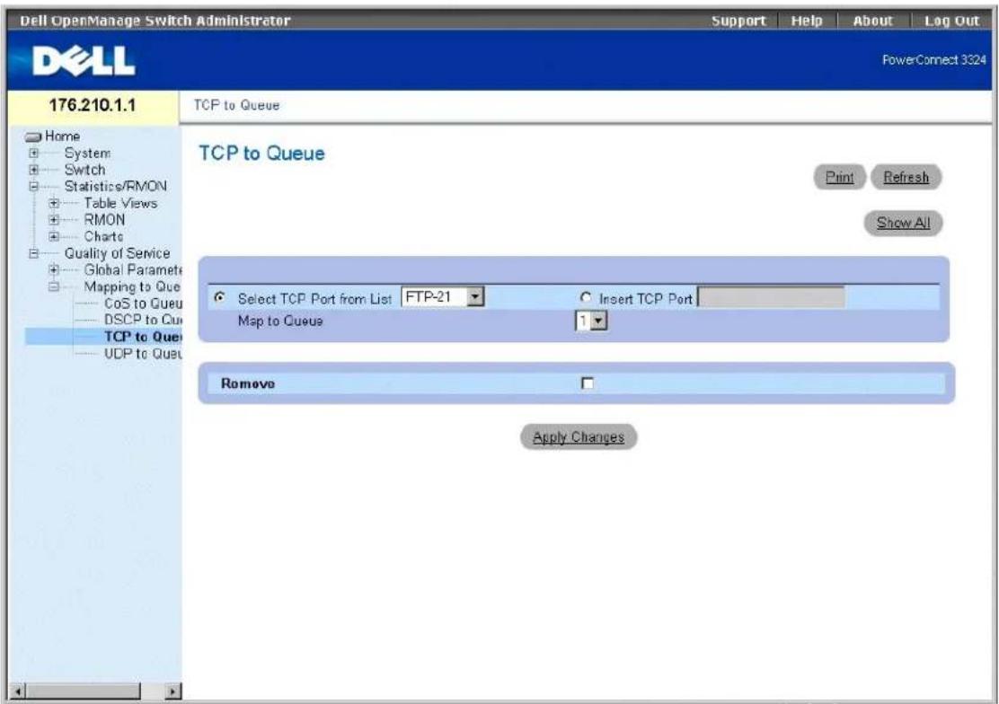Select the Insert TCP Port radio button
Screen dimensions: 999x704
[x=586, y=297]
